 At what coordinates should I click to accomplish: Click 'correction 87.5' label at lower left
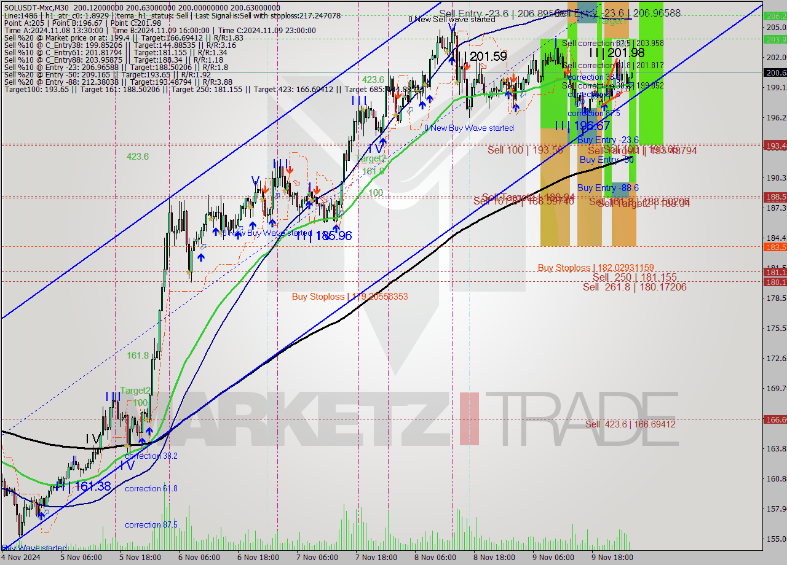click(x=151, y=525)
